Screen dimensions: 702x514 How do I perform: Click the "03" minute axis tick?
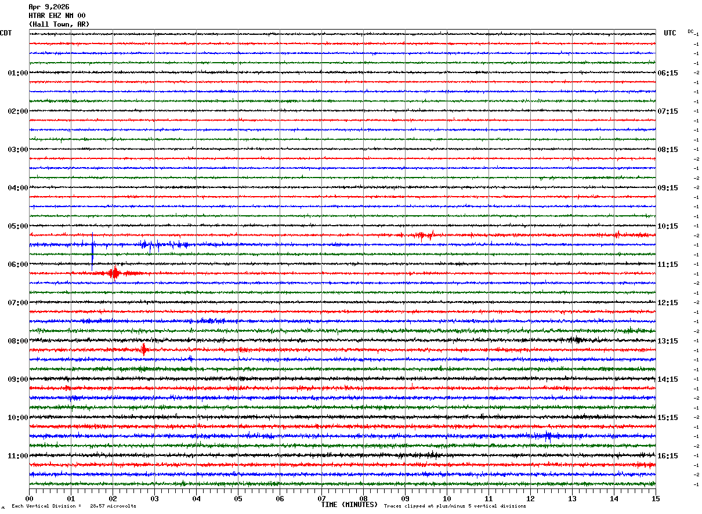click(154, 498)
